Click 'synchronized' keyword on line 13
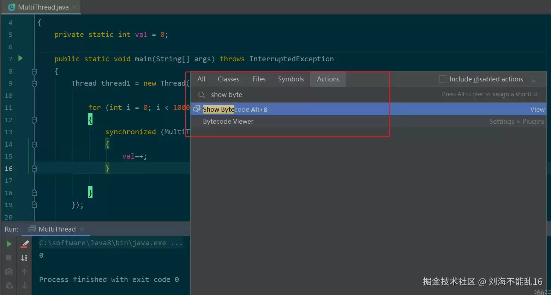Image resolution: width=551 pixels, height=295 pixels. point(131,132)
